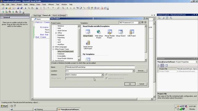This screenshot has width=198, height=111.
Task: Click the Undo toolbar icon
Action: (48, 8)
